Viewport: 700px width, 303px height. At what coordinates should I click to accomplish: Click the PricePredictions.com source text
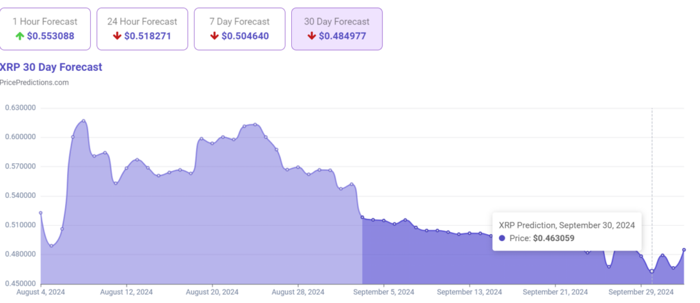coord(35,83)
